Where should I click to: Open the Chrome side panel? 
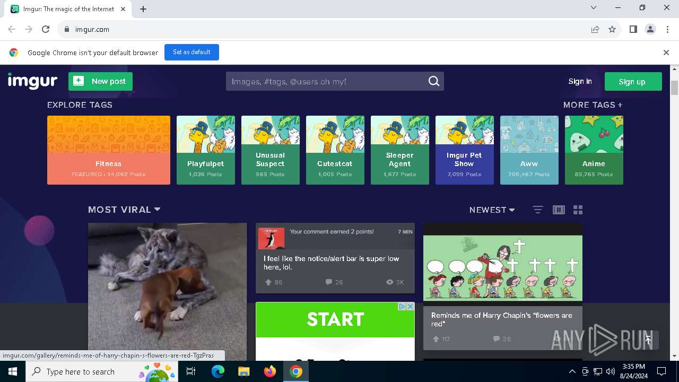pyautogui.click(x=633, y=30)
